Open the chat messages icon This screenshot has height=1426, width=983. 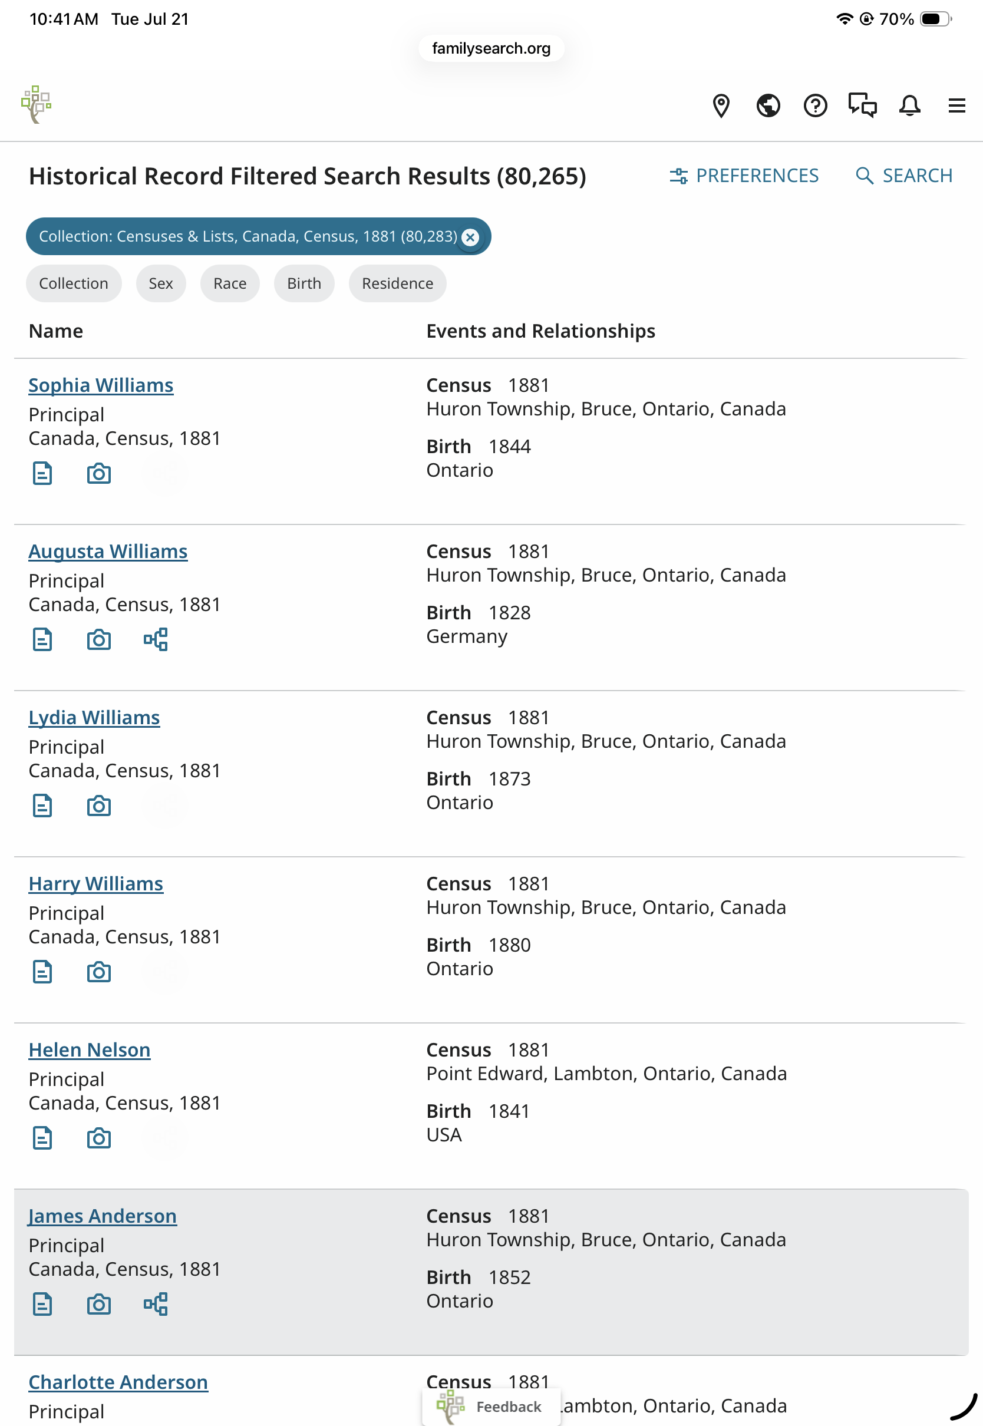(x=862, y=106)
